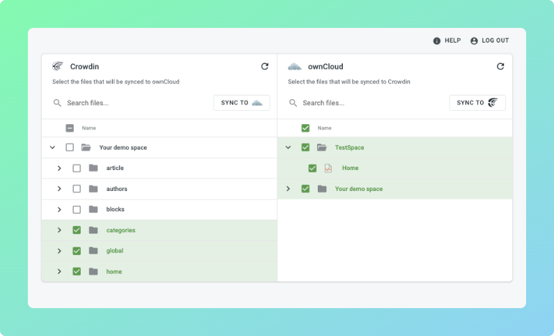Click the global folder icon
This screenshot has height=336, width=554.
click(x=93, y=250)
